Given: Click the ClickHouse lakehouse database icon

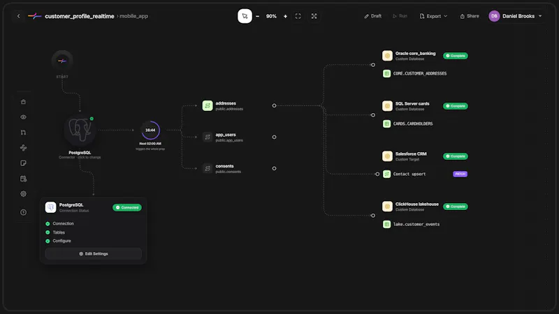Looking at the screenshot, I should [387, 207].
